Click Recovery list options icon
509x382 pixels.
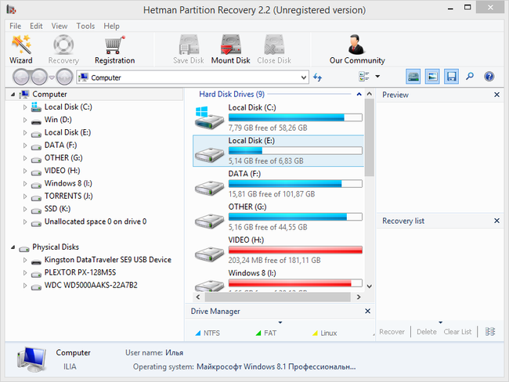[490, 331]
